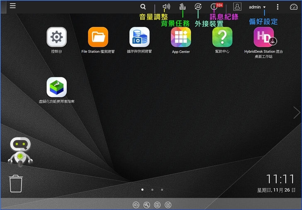
Task: Select the first desktop page dot
Action: [x=142, y=190]
